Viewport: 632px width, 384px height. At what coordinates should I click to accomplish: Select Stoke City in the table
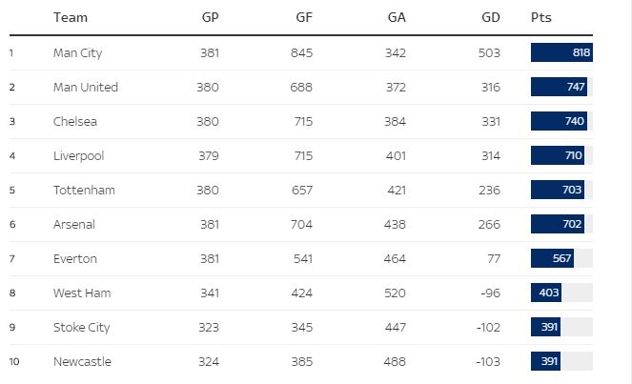click(82, 328)
